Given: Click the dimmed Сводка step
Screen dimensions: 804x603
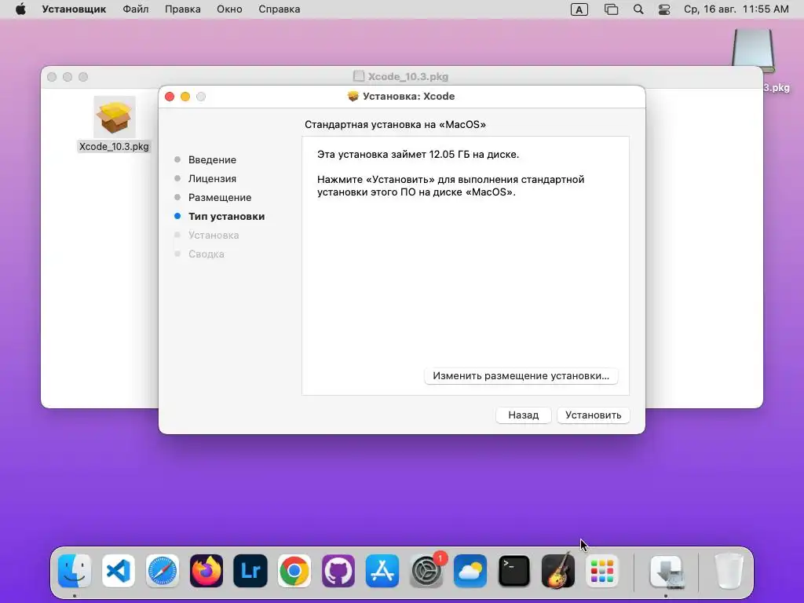Looking at the screenshot, I should [x=206, y=254].
